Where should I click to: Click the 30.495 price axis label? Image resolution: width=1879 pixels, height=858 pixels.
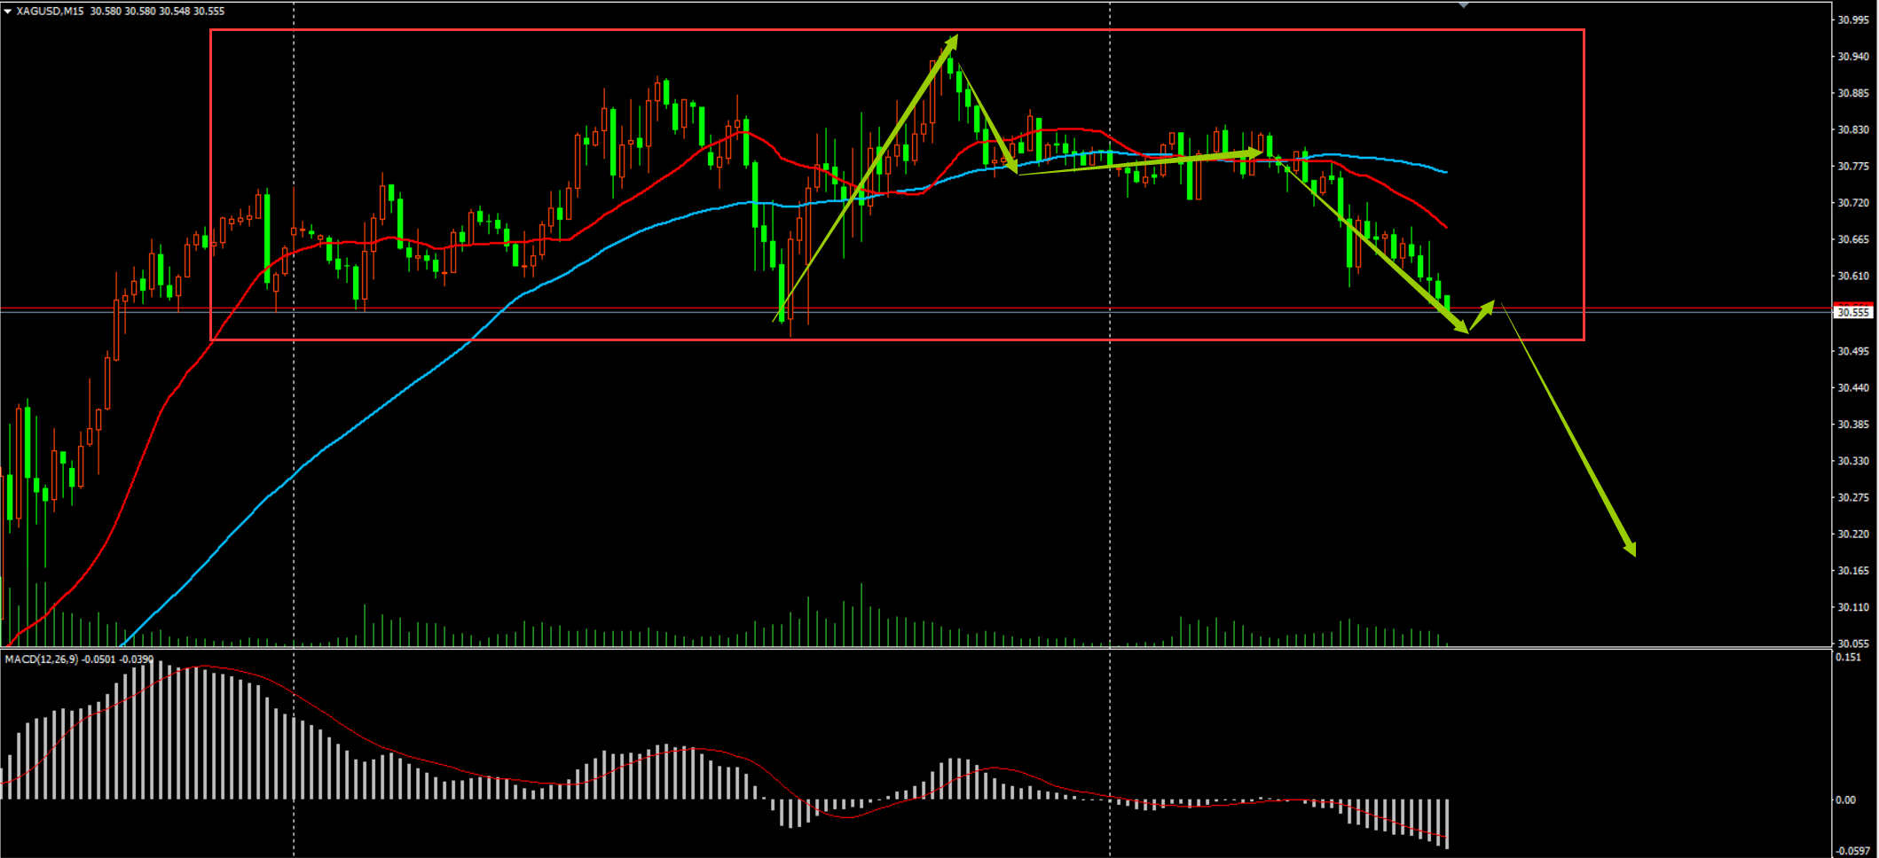pyautogui.click(x=1853, y=351)
